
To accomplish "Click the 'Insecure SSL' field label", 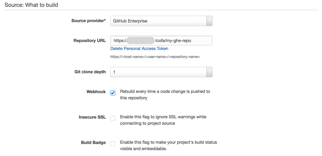I will (x=92, y=117).
